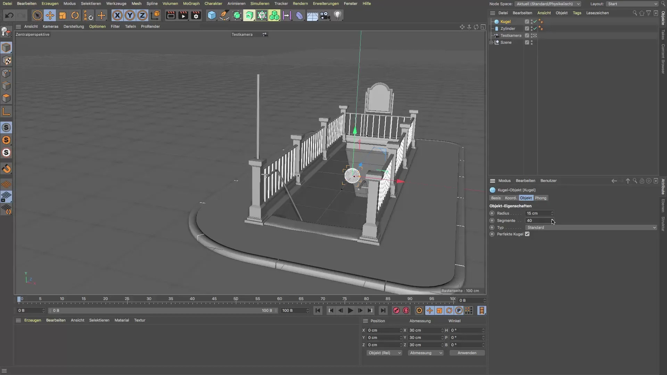The image size is (667, 375).
Task: Toggle Segmente keyframe circle
Action: [492, 220]
